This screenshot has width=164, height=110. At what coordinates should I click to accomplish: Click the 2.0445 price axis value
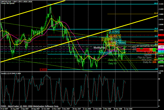[x=161, y=30]
